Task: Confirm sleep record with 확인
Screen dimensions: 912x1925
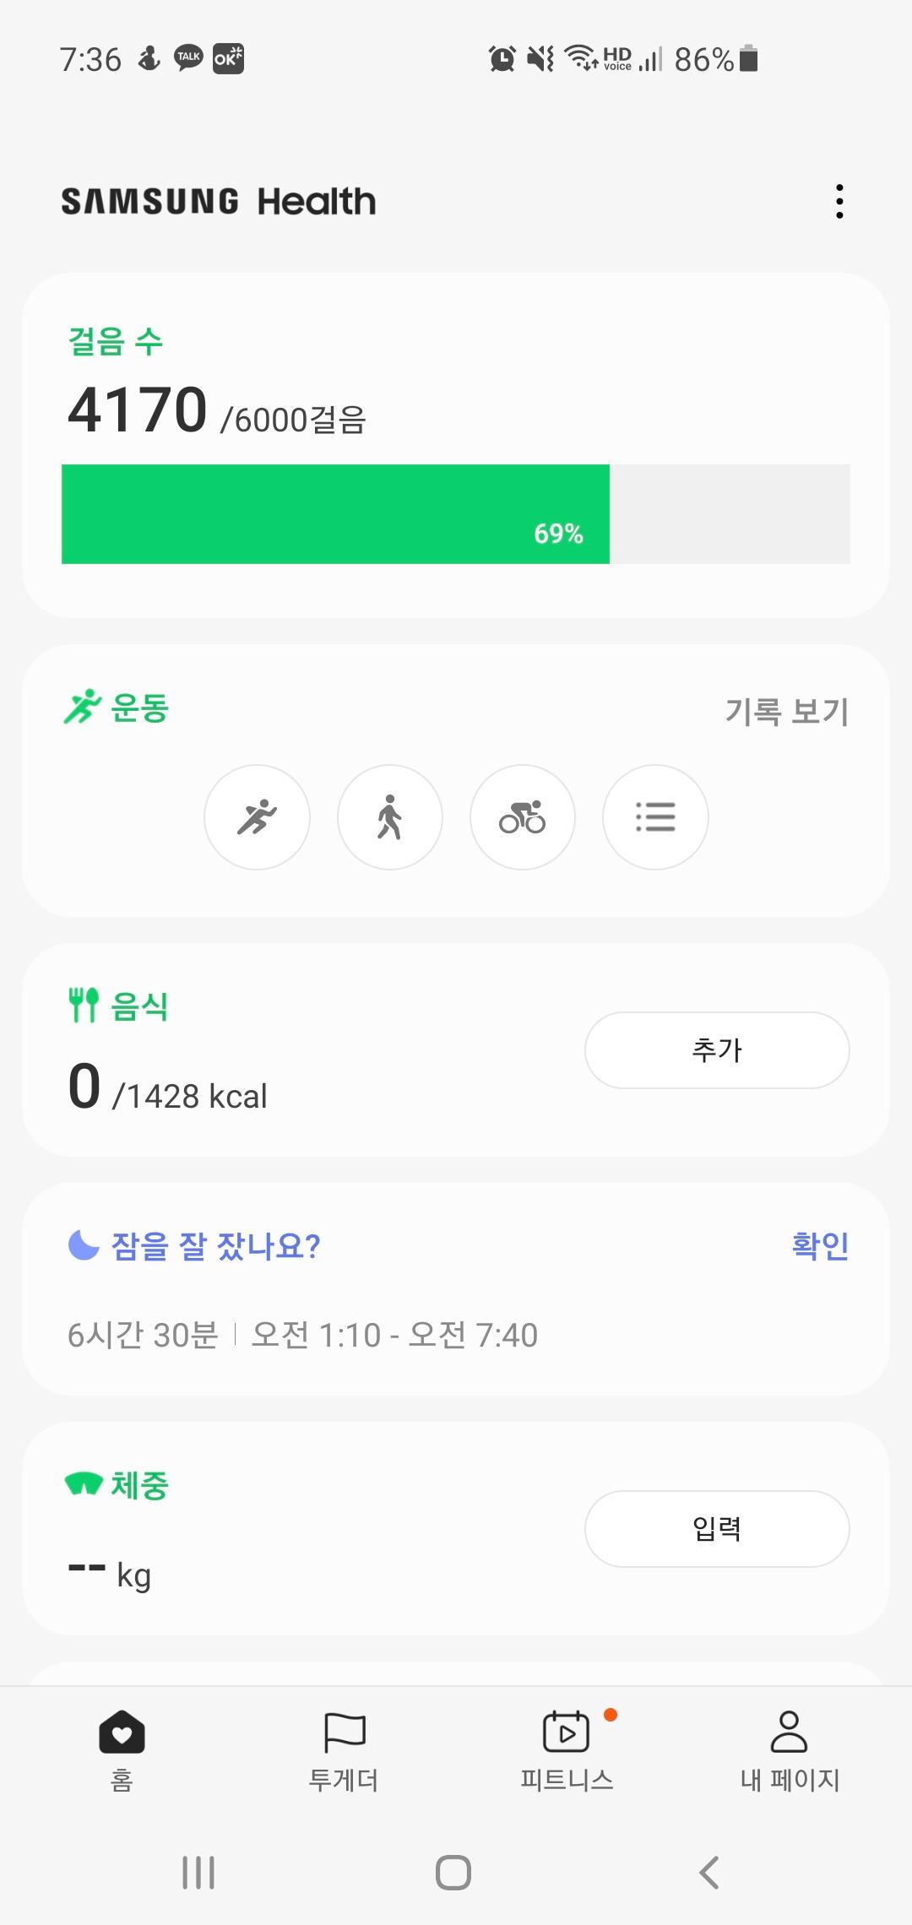Action: click(819, 1245)
